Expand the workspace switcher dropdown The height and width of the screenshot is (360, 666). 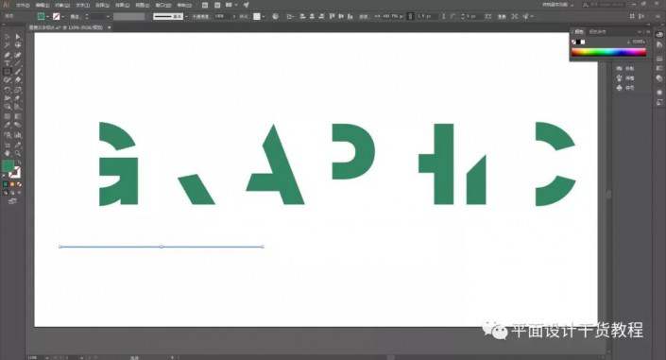[x=557, y=5]
